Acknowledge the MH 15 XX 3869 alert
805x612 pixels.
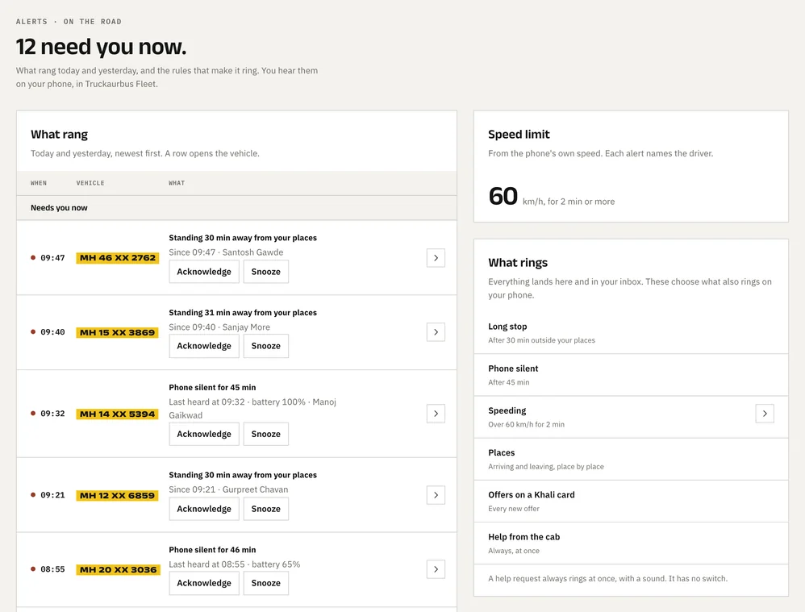click(x=204, y=346)
